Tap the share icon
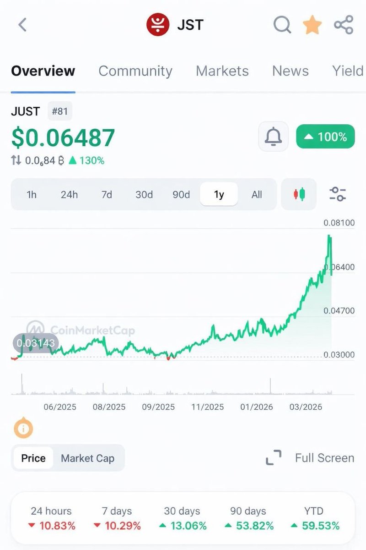Screen dimensions: 366x550 pos(344,25)
